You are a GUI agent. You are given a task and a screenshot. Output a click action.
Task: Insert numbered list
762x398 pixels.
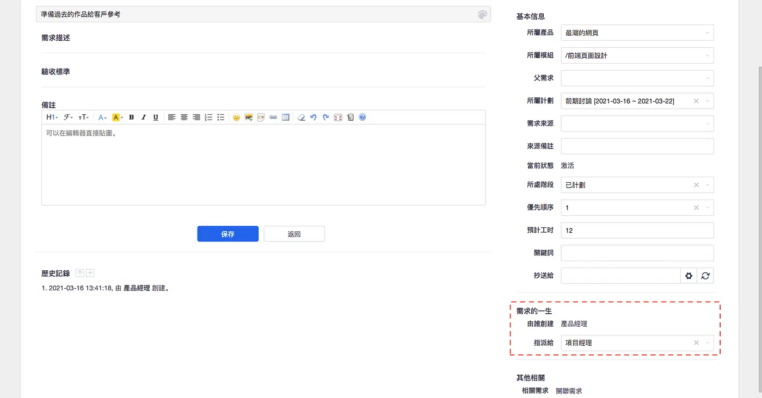coord(208,117)
